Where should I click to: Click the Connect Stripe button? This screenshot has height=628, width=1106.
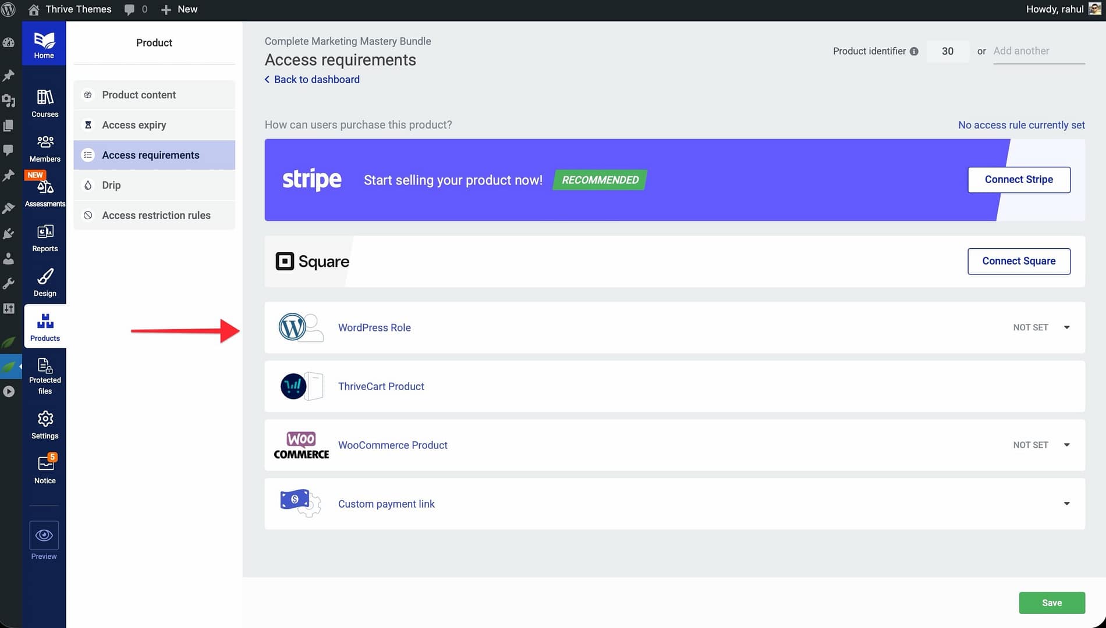(x=1019, y=180)
